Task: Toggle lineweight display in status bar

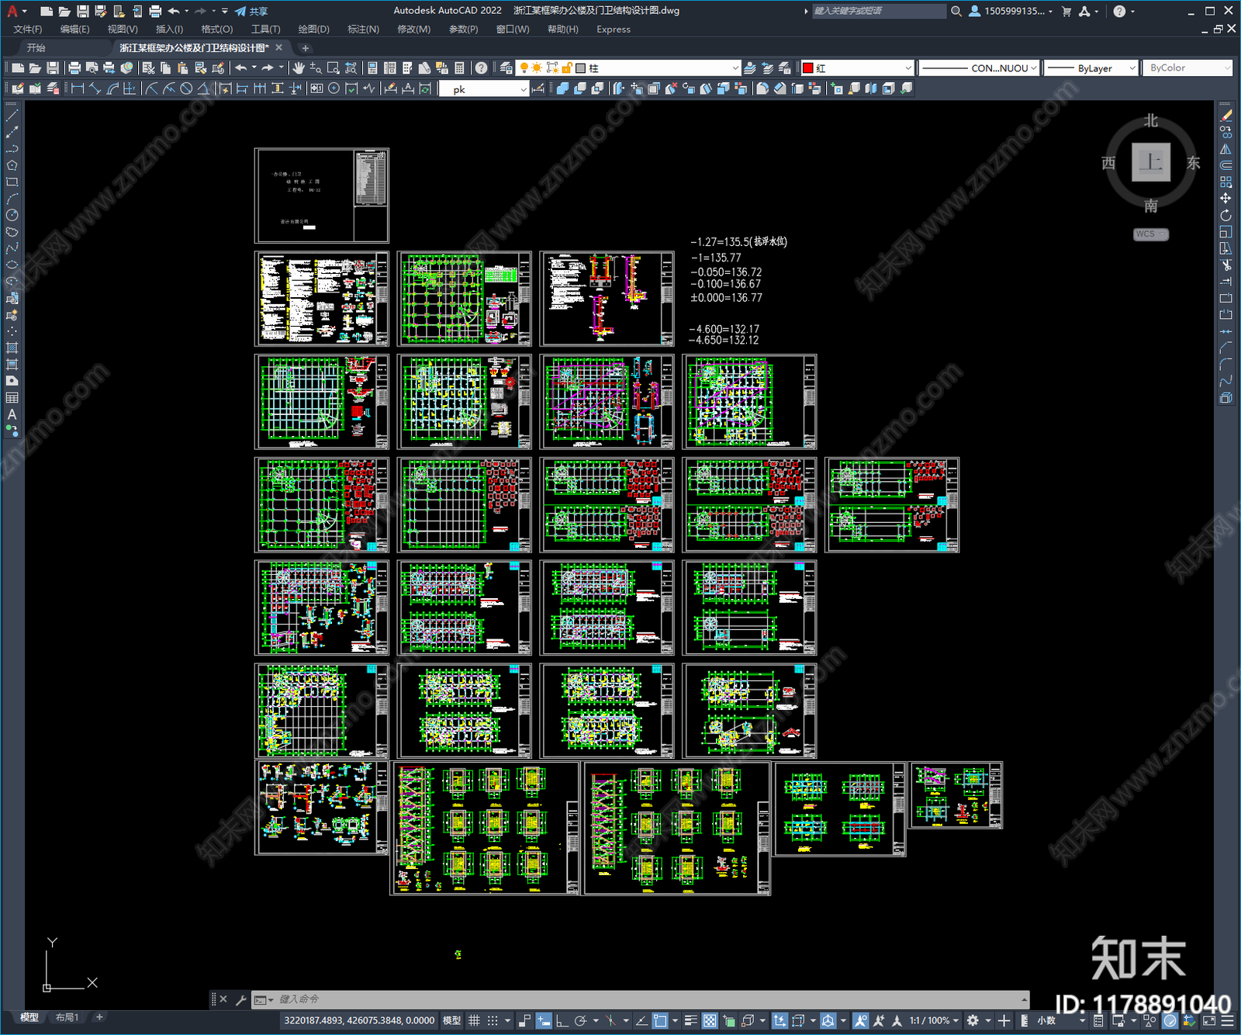Action: click(x=690, y=1020)
